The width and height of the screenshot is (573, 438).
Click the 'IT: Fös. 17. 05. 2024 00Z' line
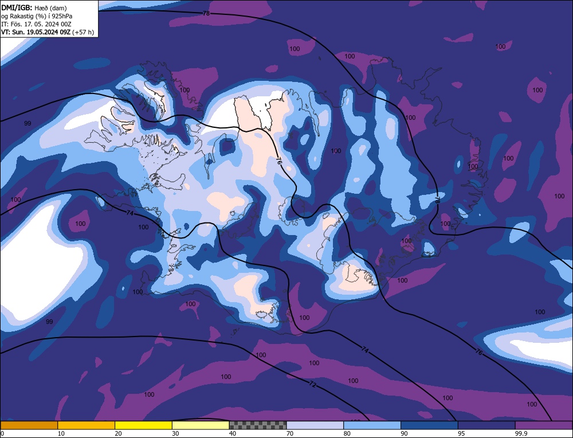pos(36,24)
